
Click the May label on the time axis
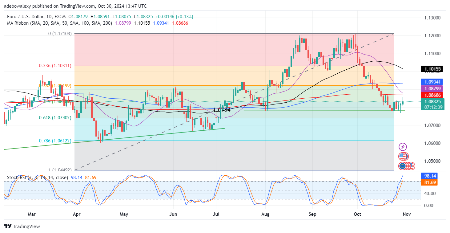124,214
